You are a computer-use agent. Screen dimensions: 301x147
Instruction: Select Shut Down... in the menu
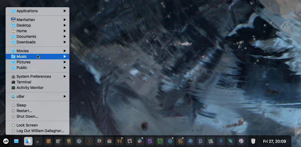pos(37,116)
